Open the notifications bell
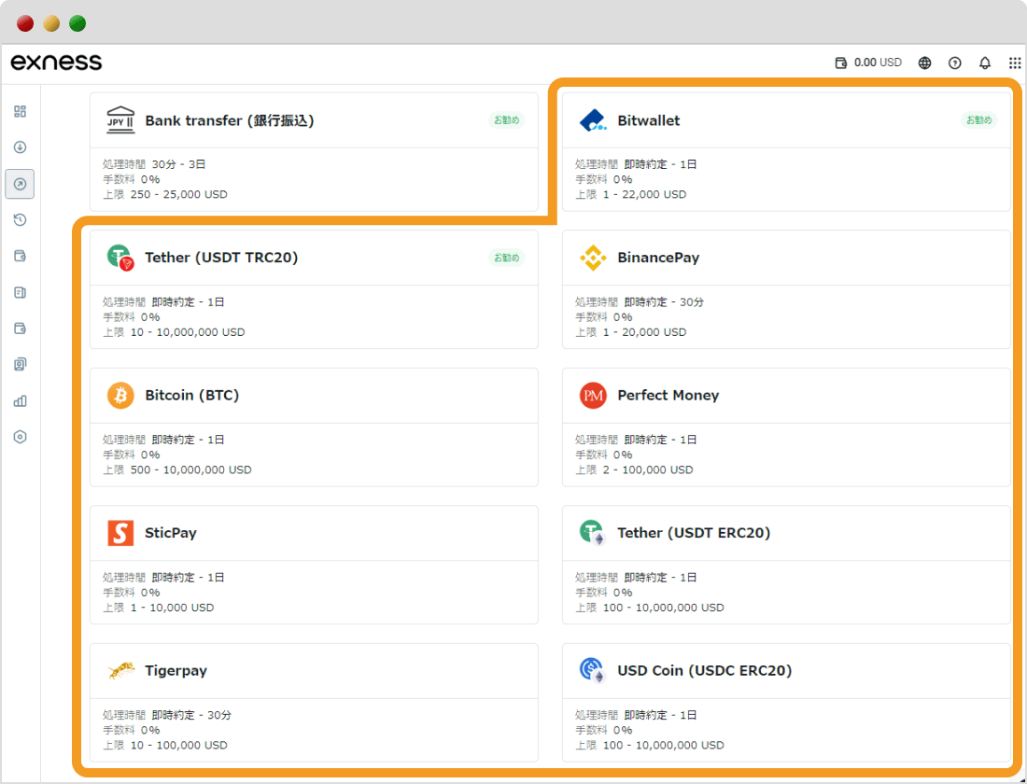This screenshot has width=1027, height=784. (985, 63)
